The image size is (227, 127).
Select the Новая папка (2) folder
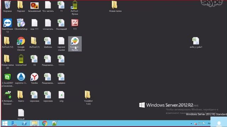pyautogui.click(x=7, y=62)
